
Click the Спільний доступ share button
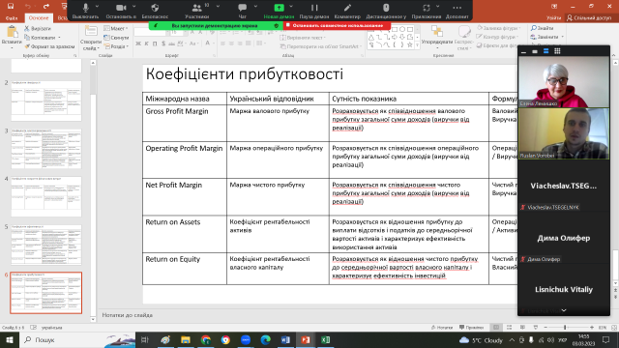[x=589, y=17]
